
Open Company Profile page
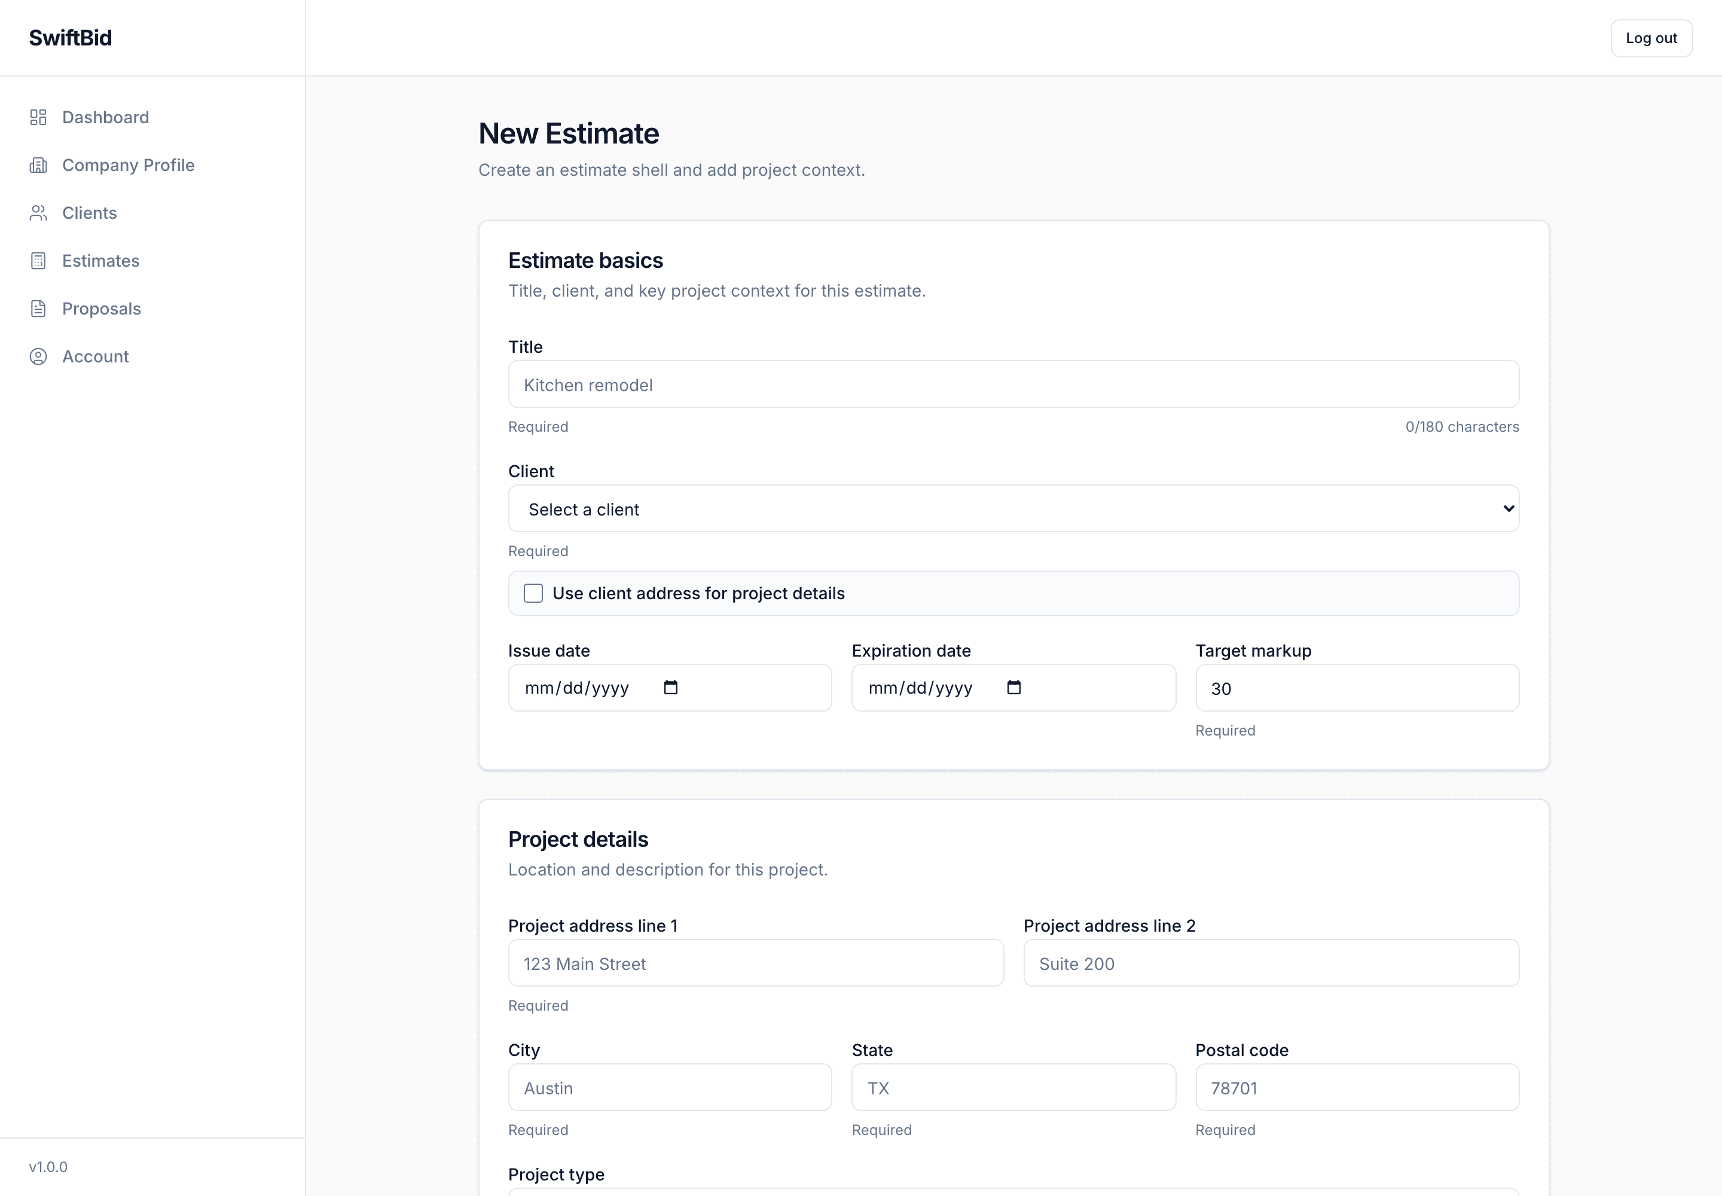128,166
